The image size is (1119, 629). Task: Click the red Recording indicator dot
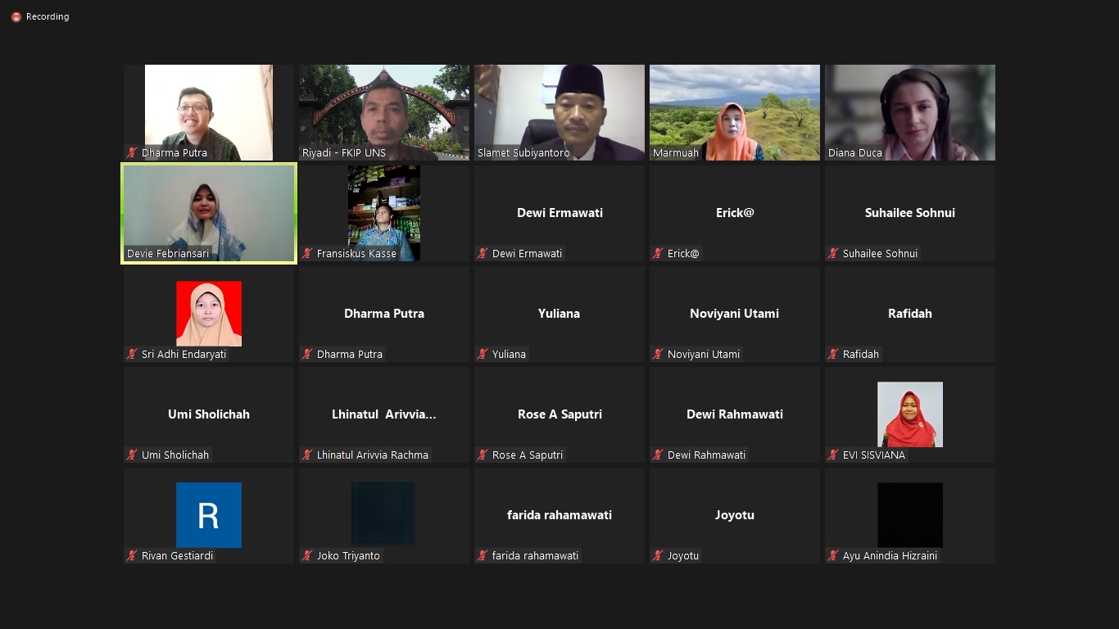[16, 16]
